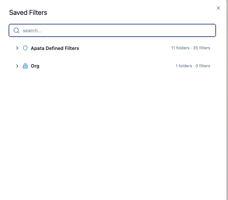The height and width of the screenshot is (200, 228).
Task: Close the Saved Filters panel
Action: click(x=218, y=8)
